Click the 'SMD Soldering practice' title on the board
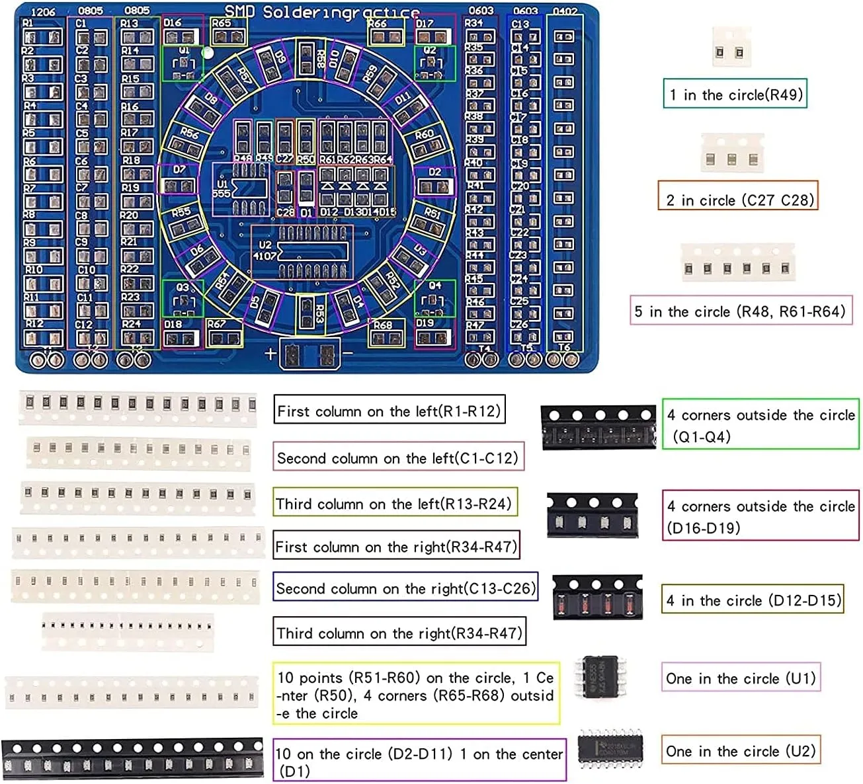This screenshot has height=784, width=863. 321,12
